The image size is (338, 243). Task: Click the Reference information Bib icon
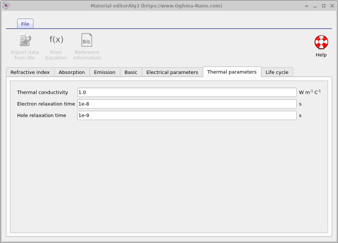tap(87, 39)
